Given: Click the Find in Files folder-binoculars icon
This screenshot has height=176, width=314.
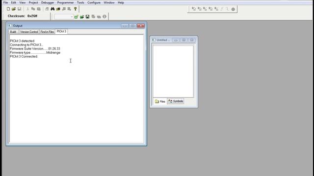Looking at the screenshot, I should 58,9.
